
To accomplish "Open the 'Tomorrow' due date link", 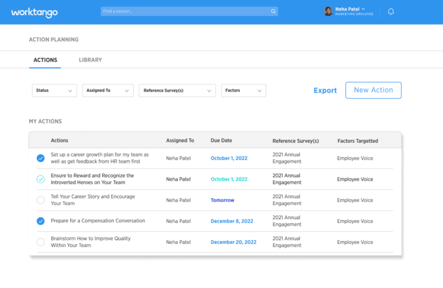I will (x=222, y=200).
